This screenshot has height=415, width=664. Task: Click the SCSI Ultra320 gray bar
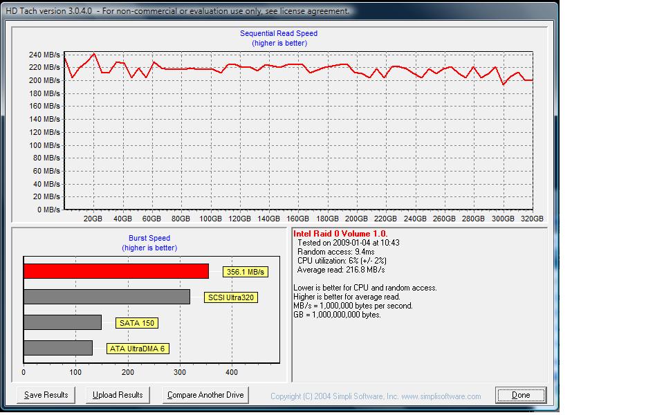pyautogui.click(x=107, y=297)
